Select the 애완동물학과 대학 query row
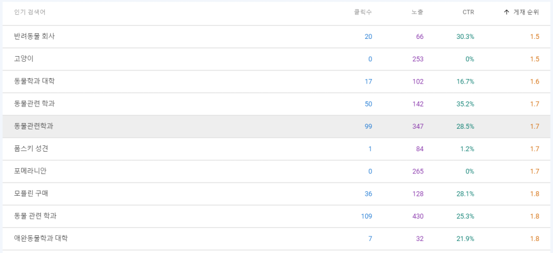This screenshot has width=553, height=253. tap(276, 239)
